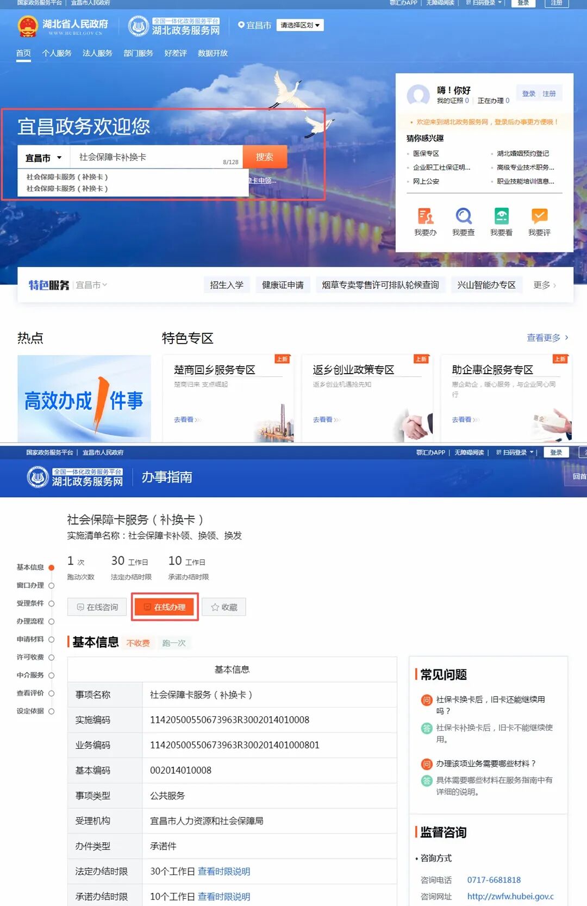Screen dimensions: 587x906
Task: Click the user avatar icon
Action: tap(419, 95)
